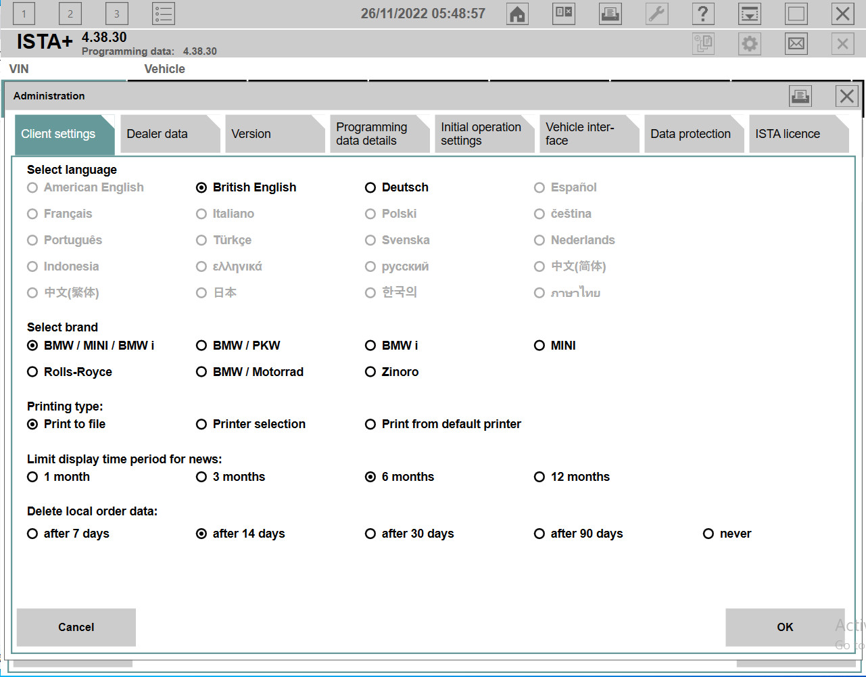Viewport: 866px width, 677px height.
Task: Select British English language
Action: [246, 187]
